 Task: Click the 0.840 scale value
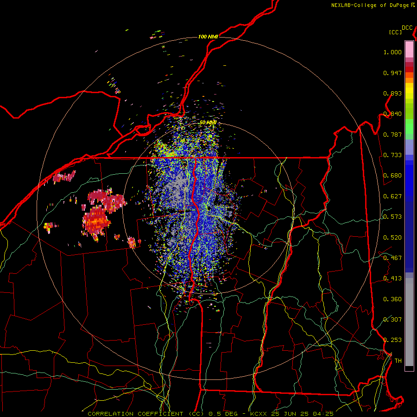click(392, 114)
